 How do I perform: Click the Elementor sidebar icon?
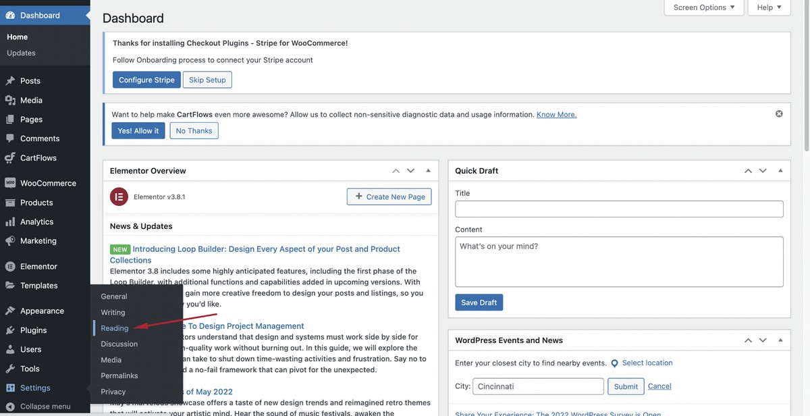(10, 266)
